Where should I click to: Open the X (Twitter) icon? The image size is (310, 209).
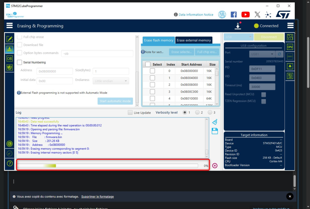pyautogui.click(x=257, y=15)
